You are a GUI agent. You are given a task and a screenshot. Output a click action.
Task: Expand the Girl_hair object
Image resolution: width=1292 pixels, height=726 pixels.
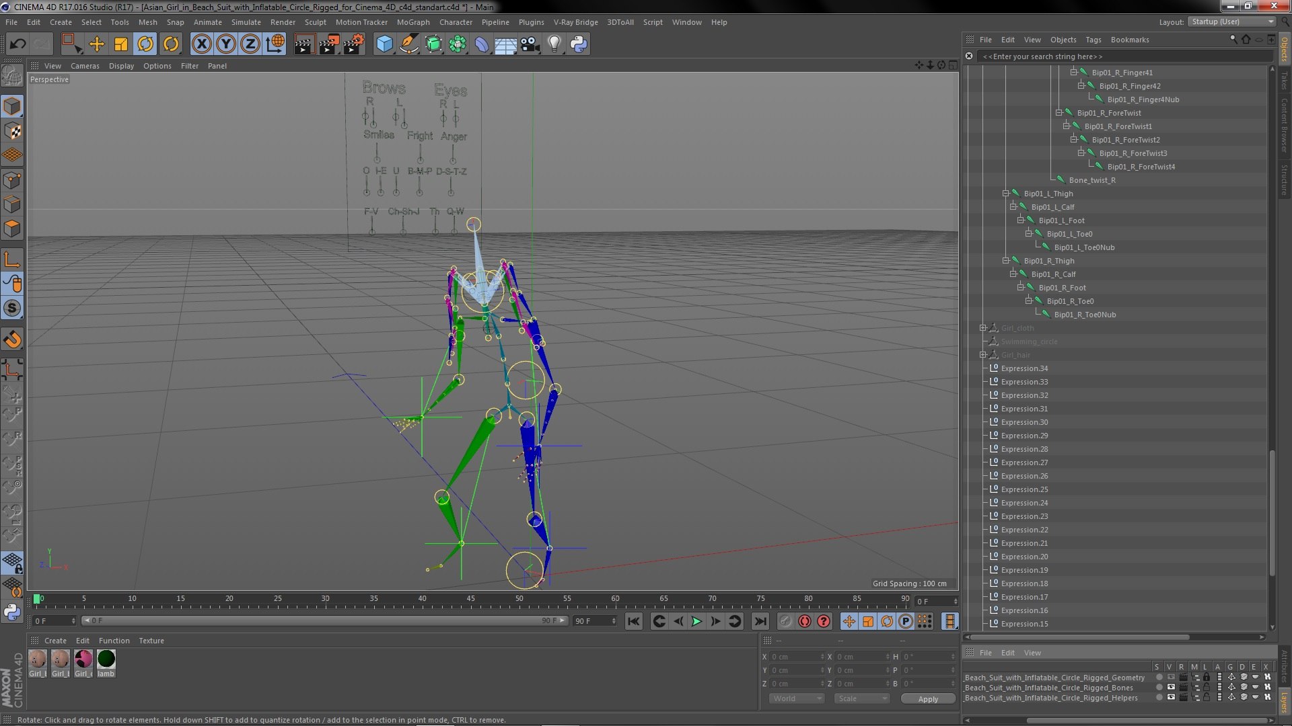tap(983, 355)
